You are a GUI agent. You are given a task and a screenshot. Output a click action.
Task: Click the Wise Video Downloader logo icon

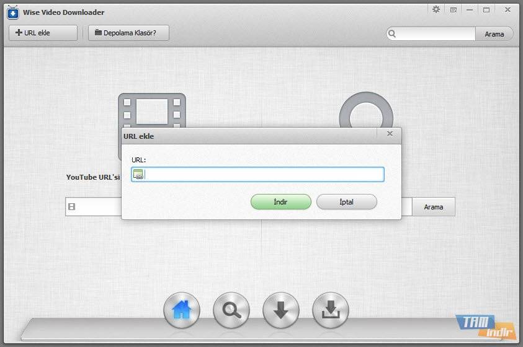(x=12, y=12)
